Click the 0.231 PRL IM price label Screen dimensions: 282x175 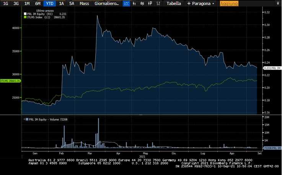(272, 68)
